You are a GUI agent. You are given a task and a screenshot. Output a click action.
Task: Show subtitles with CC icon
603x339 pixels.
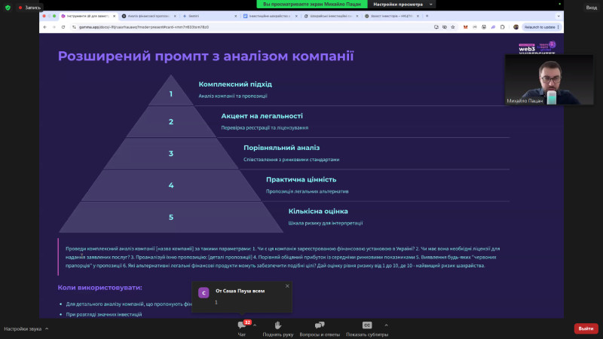point(367,325)
